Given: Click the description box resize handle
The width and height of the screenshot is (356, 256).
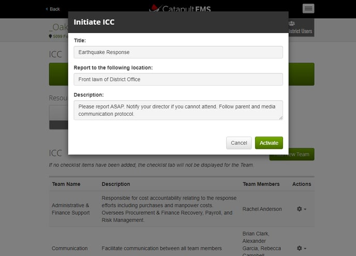Looking at the screenshot, I should click(280, 118).
